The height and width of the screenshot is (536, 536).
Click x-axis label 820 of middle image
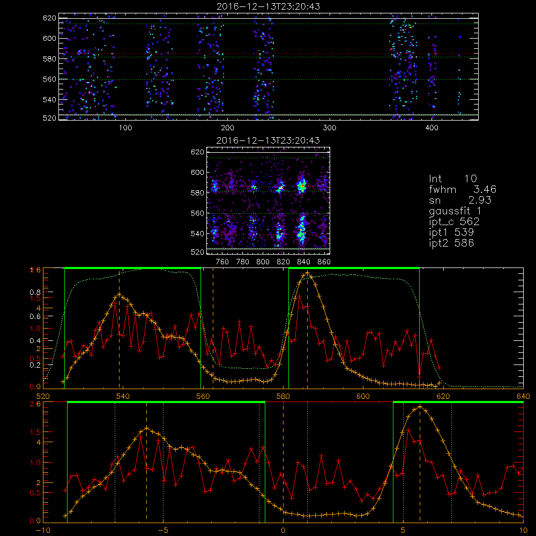click(284, 262)
